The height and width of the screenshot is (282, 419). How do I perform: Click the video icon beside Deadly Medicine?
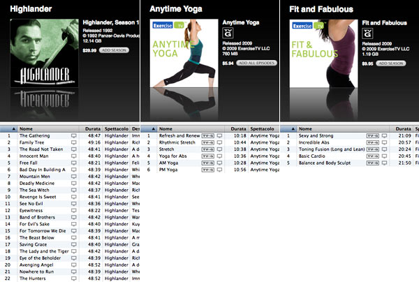tap(74, 183)
